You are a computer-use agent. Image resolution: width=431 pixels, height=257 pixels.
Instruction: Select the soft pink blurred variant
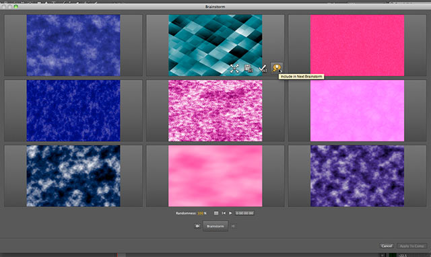coord(215,176)
